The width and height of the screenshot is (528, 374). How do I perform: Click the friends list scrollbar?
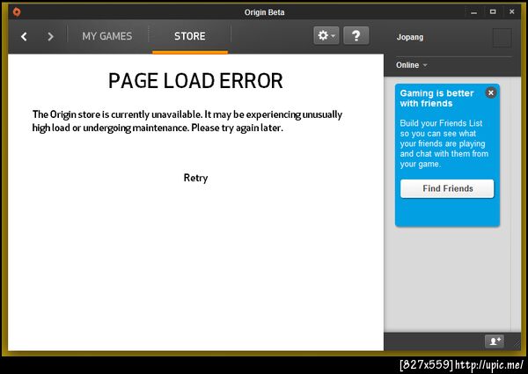516,204
